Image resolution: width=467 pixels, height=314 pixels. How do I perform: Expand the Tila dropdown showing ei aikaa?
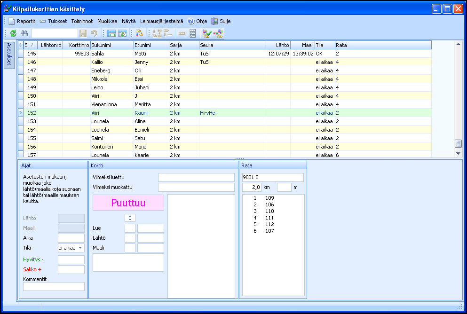click(80, 248)
